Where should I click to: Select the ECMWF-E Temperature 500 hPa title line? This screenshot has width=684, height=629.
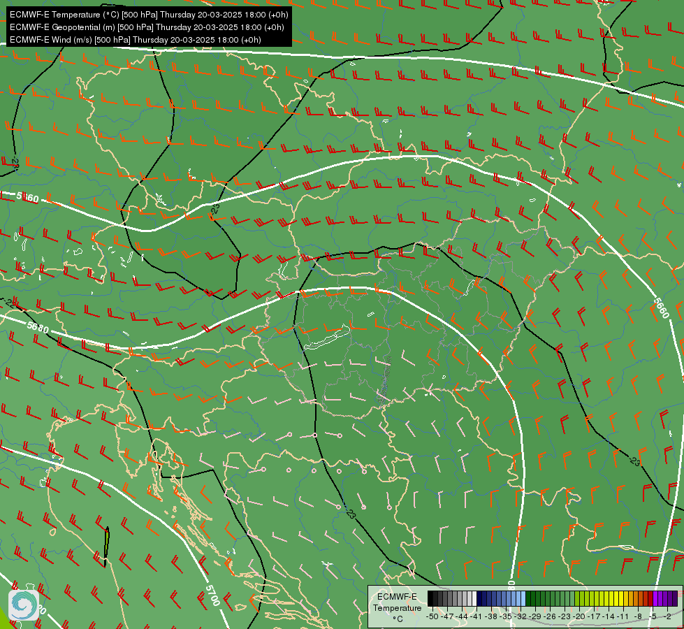point(149,15)
